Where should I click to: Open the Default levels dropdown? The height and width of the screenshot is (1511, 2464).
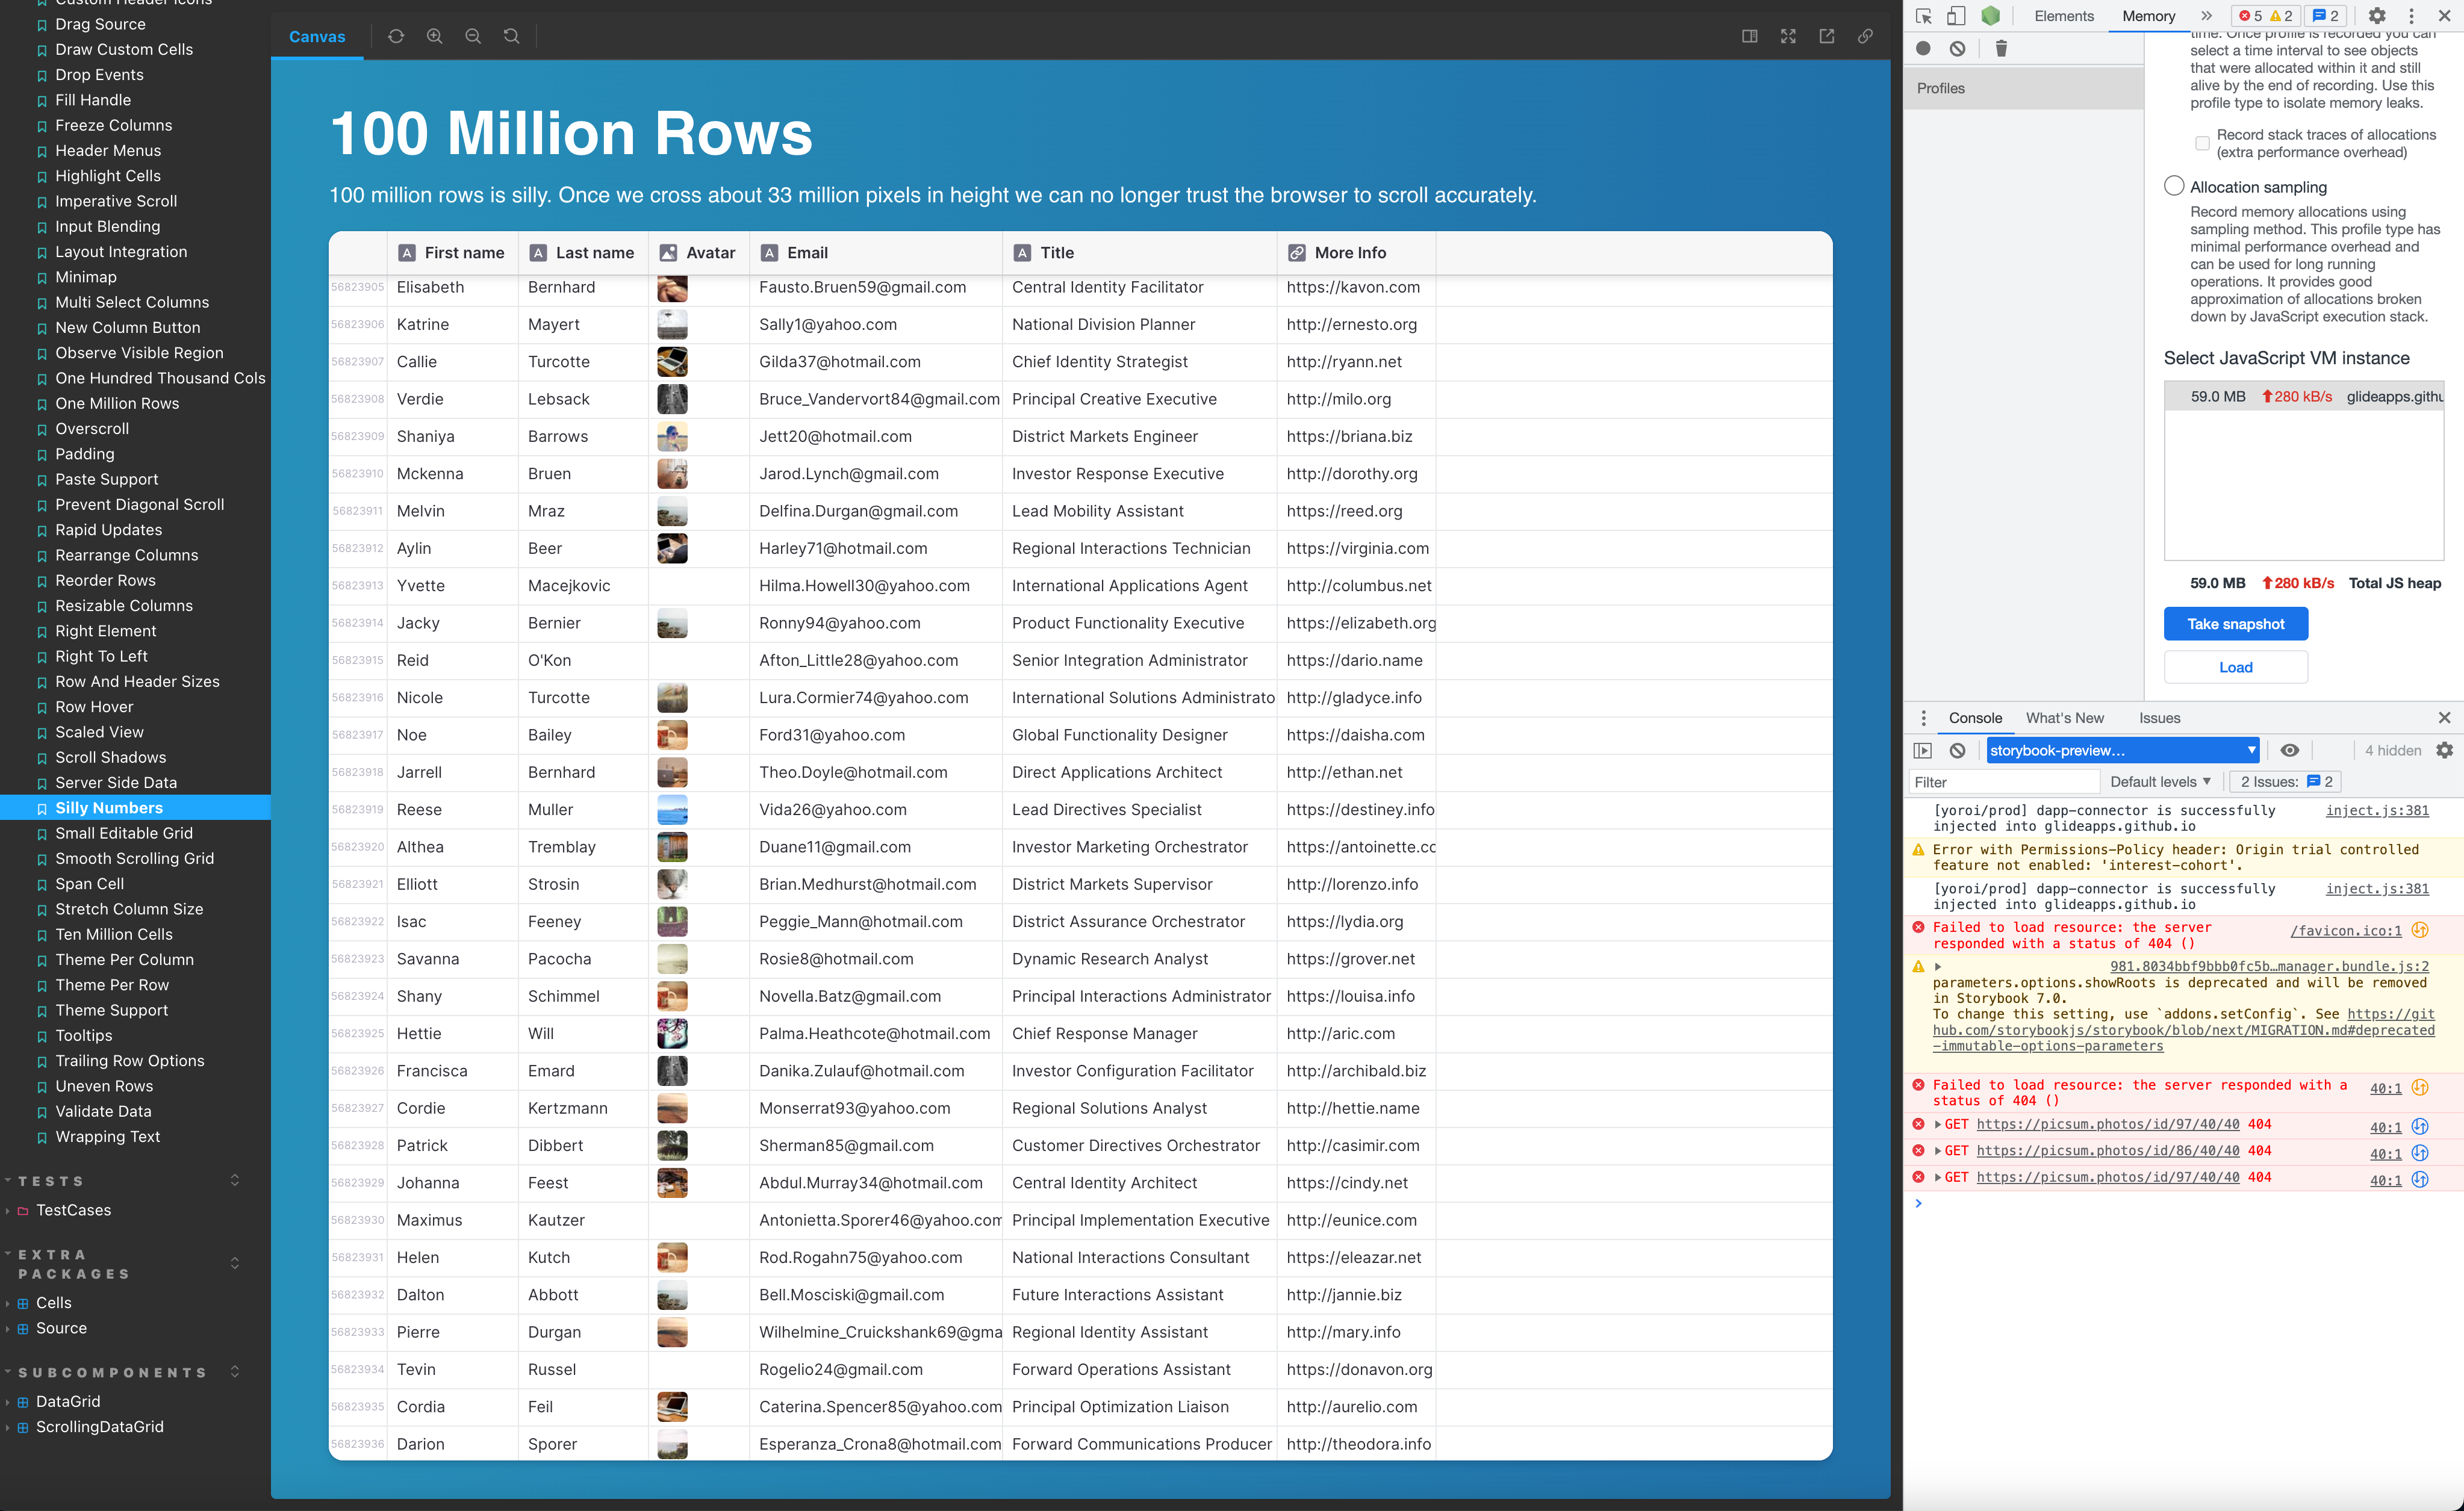pos(2160,781)
